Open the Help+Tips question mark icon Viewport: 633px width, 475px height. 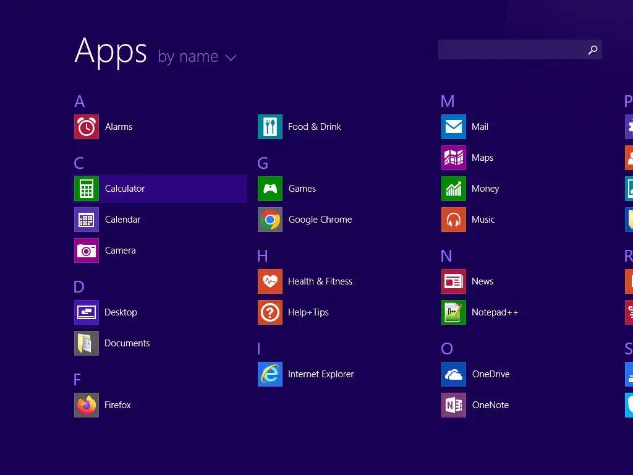[270, 312]
